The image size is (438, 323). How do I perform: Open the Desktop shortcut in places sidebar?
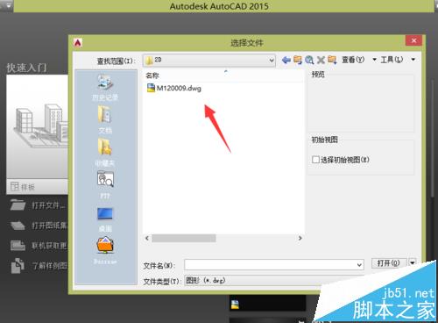(x=105, y=219)
